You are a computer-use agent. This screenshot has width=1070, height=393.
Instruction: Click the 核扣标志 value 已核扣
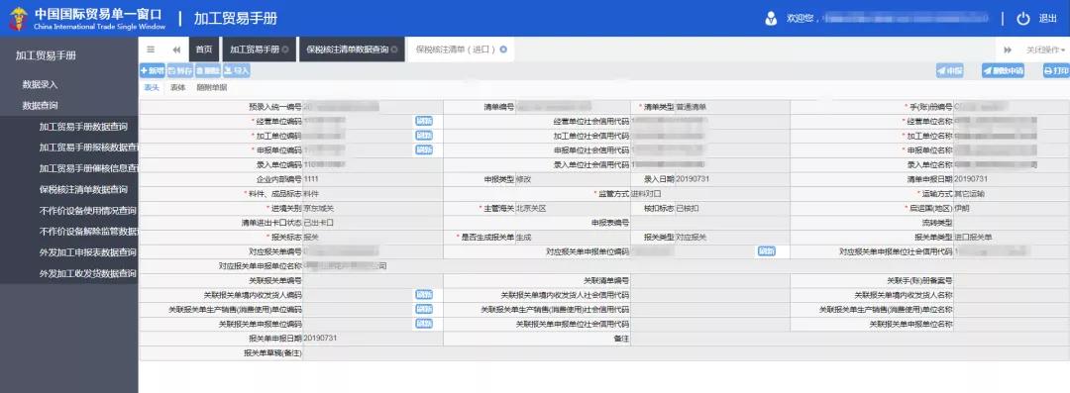pos(688,208)
